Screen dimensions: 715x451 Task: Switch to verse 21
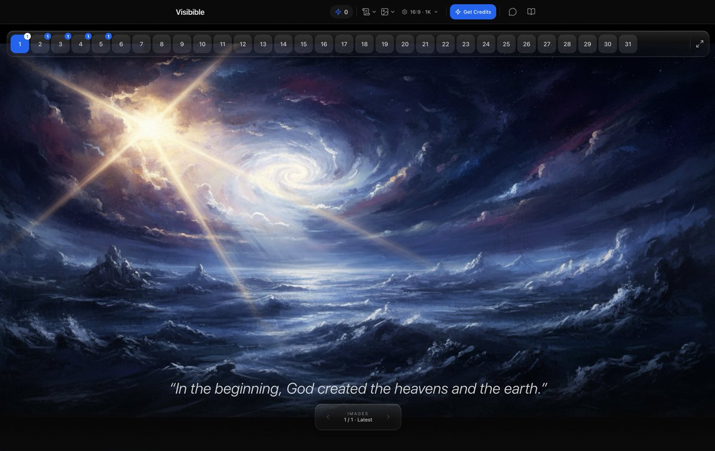click(425, 44)
